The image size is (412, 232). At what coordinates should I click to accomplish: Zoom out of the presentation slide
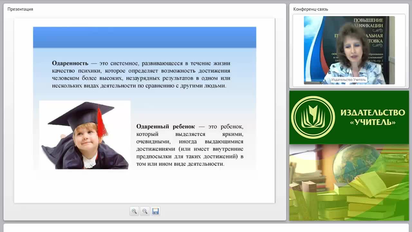click(145, 211)
